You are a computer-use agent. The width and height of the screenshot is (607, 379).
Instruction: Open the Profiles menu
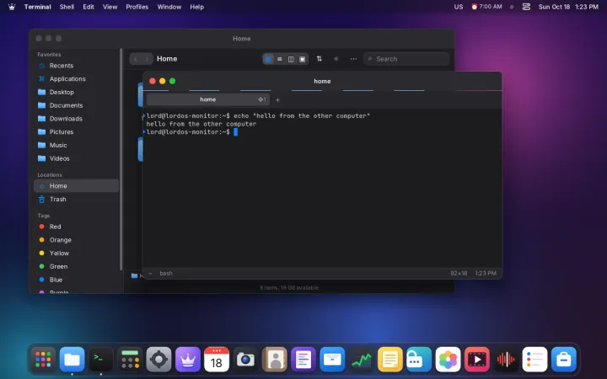pyautogui.click(x=137, y=7)
